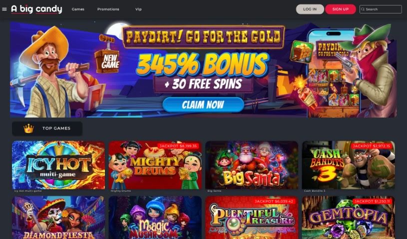Open the Games menu

click(x=78, y=9)
